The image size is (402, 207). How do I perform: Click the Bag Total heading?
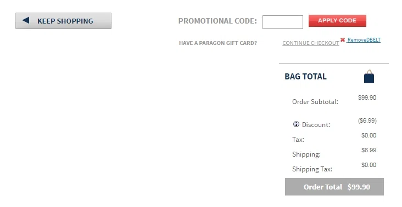coord(305,77)
